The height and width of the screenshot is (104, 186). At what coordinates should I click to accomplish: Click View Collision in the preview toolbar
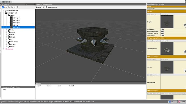[51, 7]
